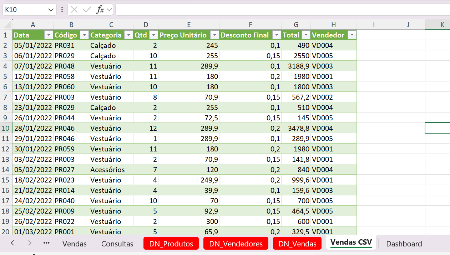Switch to the DN_Vendas sheet tab
This screenshot has height=255, width=450.
pos(297,244)
